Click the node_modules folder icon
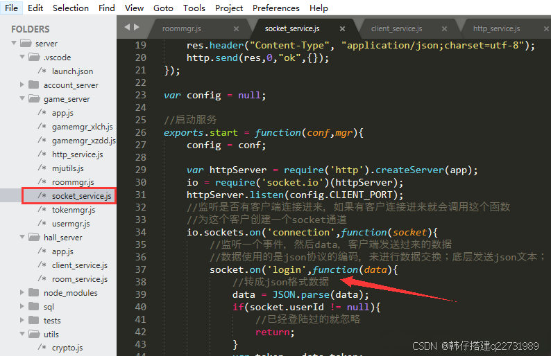 click(34, 292)
